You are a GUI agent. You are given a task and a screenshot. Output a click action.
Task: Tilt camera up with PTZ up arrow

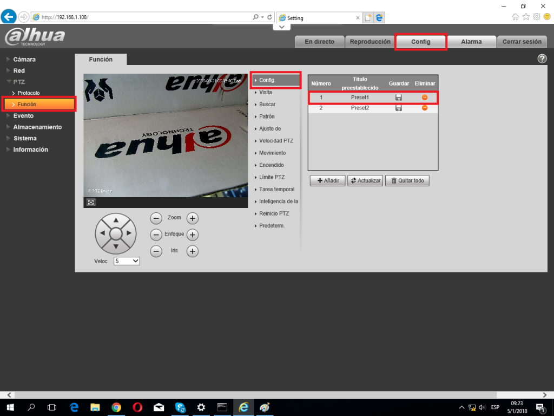[116, 220]
